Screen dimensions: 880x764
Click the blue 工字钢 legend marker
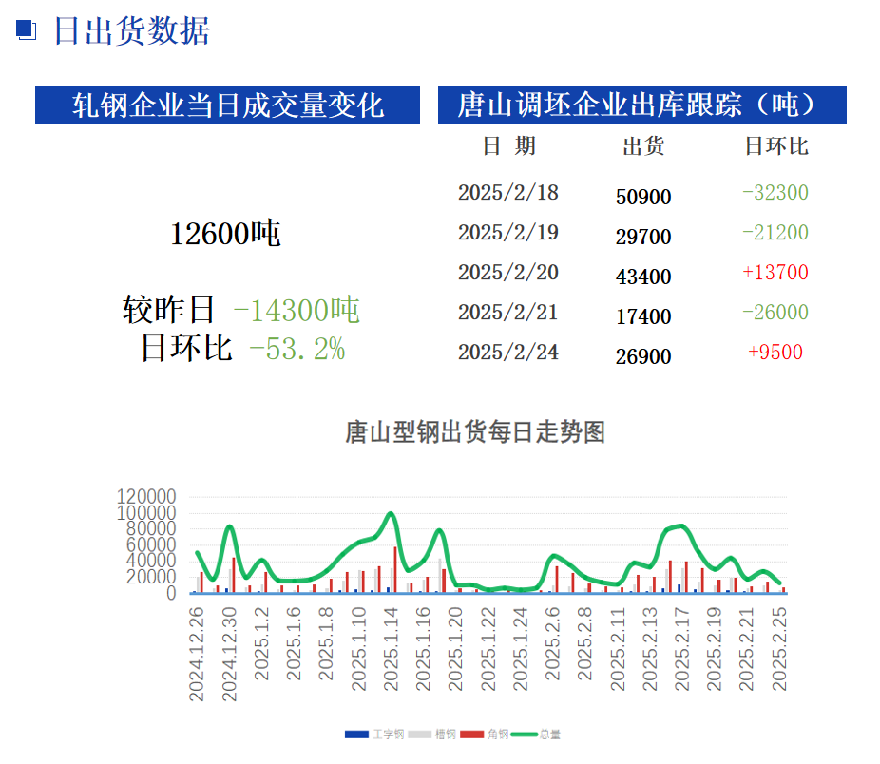click(356, 735)
